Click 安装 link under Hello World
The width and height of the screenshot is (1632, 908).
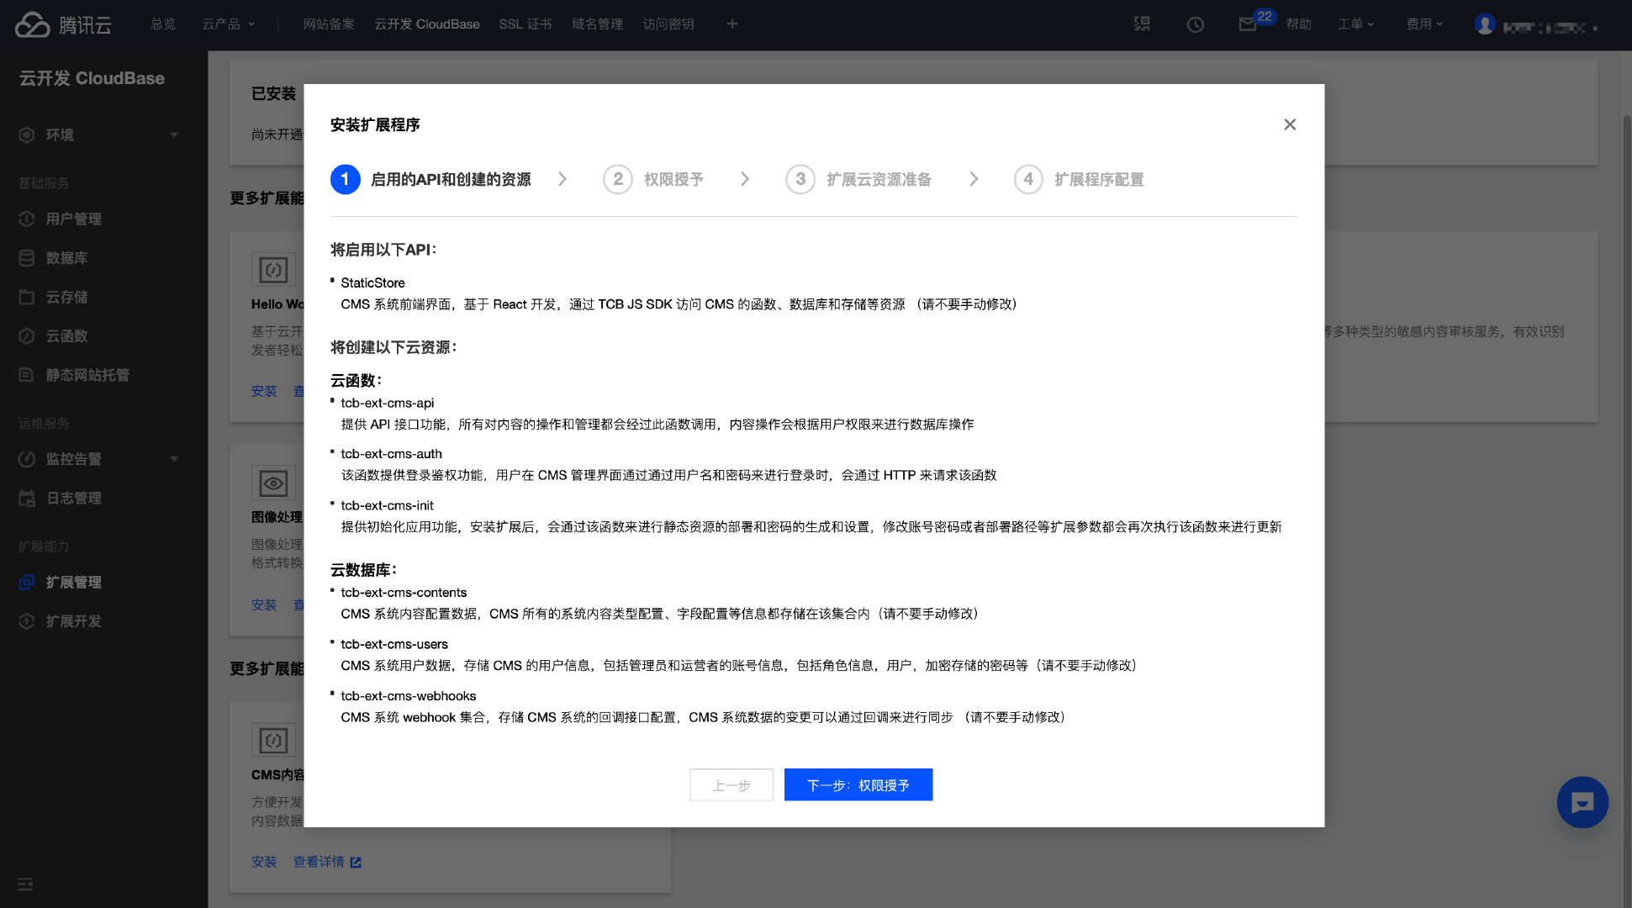click(264, 391)
